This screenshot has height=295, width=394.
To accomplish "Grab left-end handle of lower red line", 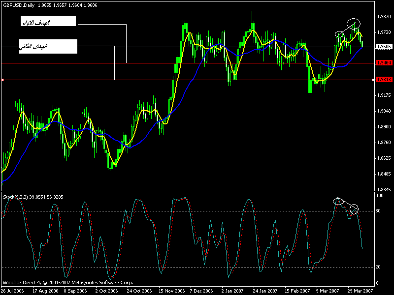I will pyautogui.click(x=2, y=80).
